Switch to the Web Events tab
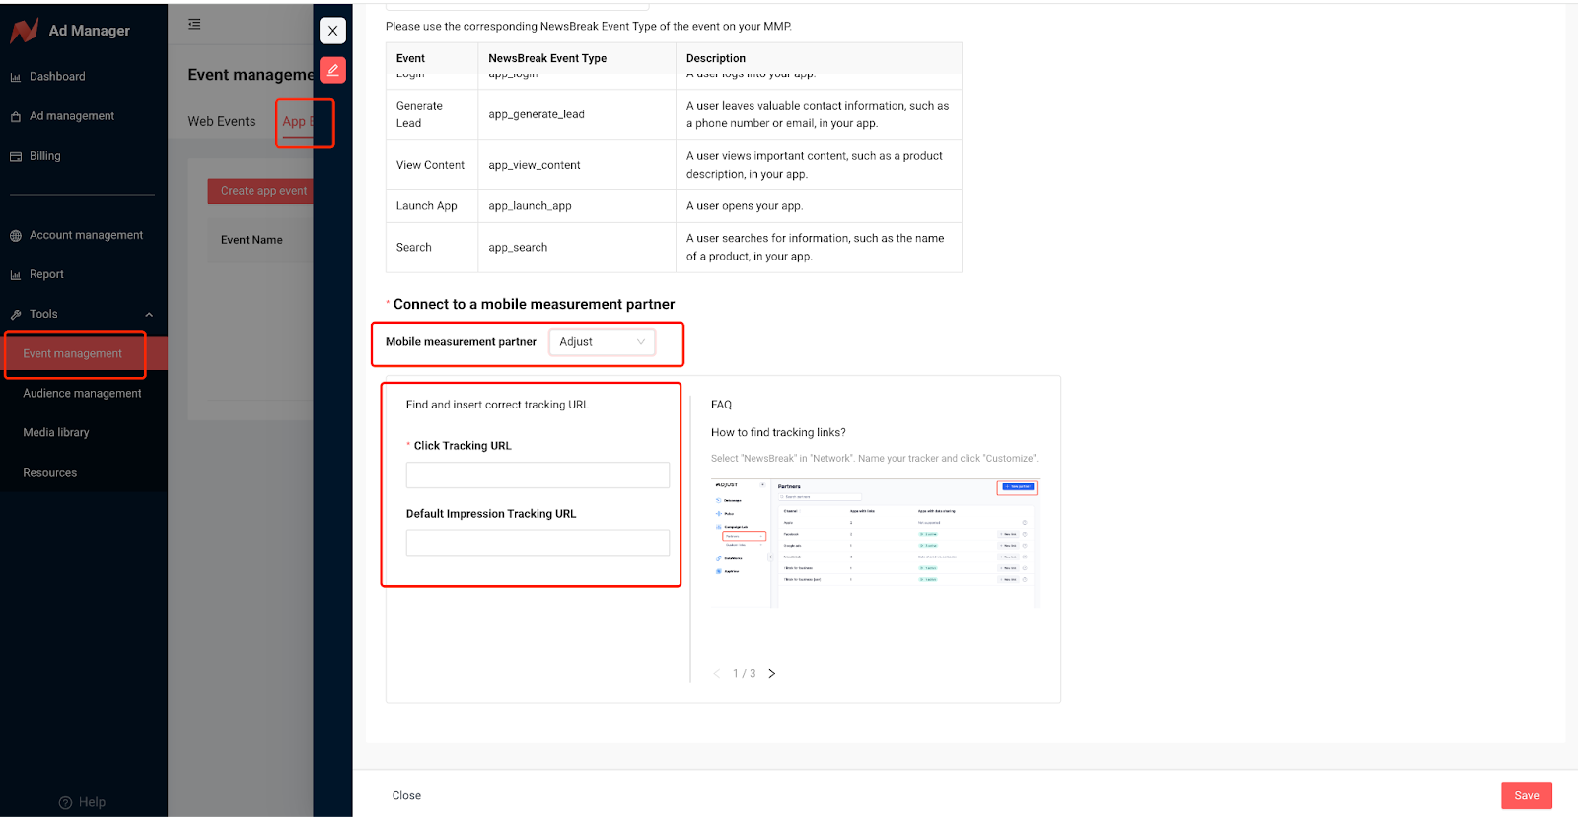 (222, 121)
